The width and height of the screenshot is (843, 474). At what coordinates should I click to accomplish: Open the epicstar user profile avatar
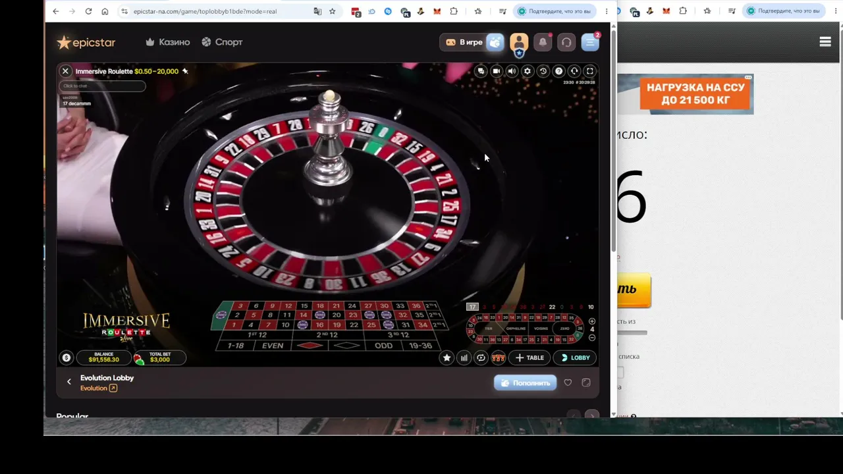click(519, 42)
